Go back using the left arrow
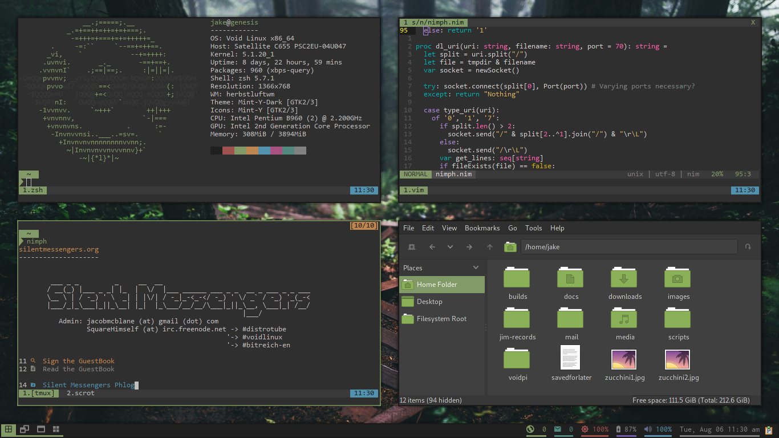The image size is (779, 438). [432, 247]
